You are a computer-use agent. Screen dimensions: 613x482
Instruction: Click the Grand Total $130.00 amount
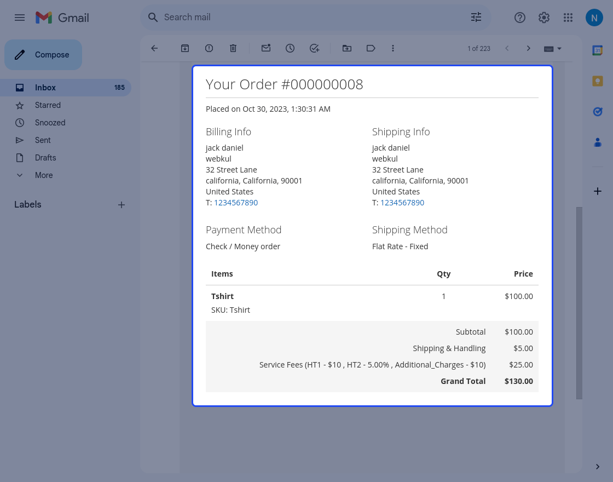coord(518,381)
